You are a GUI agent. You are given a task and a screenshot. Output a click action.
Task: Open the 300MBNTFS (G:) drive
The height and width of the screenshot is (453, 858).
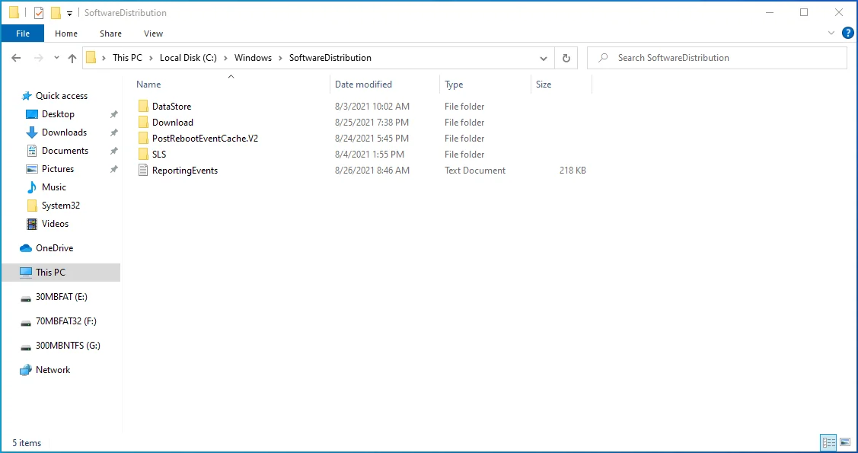click(68, 345)
